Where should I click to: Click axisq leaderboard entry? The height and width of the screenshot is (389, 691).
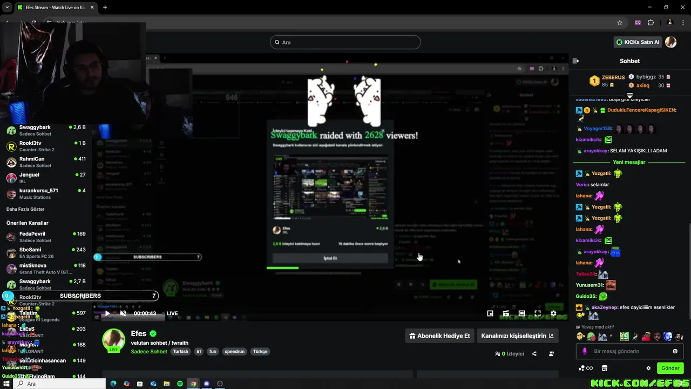[x=649, y=85]
